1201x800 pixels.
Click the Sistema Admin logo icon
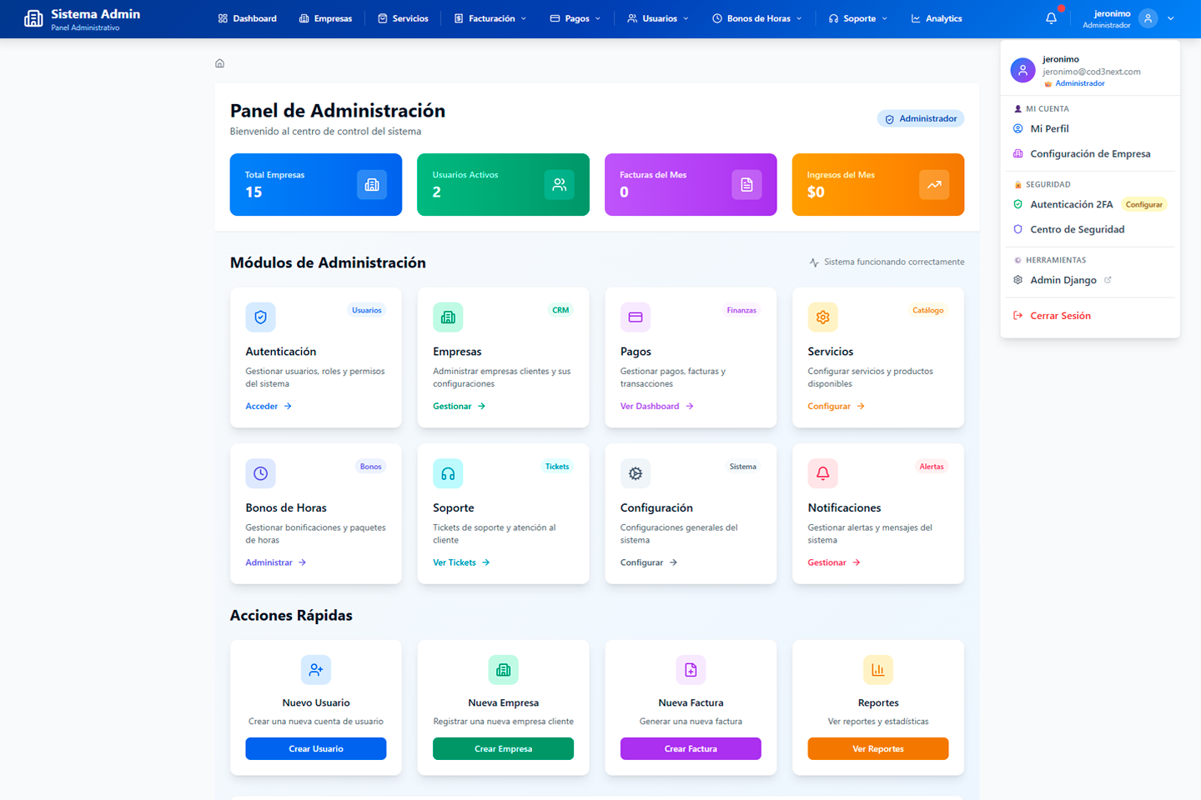click(33, 18)
